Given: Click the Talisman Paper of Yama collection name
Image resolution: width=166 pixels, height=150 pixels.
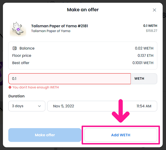Looking at the screenshot, I should click(x=51, y=31).
